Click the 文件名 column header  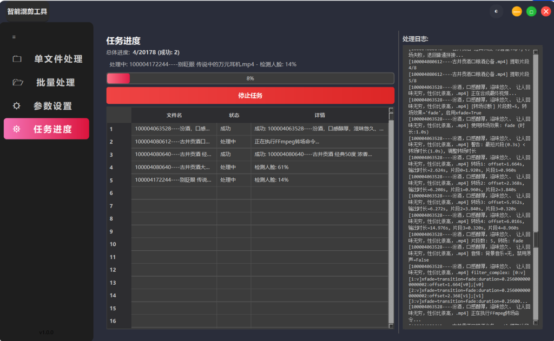click(174, 116)
